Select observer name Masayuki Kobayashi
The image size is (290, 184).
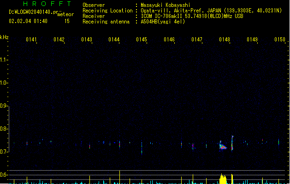pyautogui.click(x=166, y=5)
